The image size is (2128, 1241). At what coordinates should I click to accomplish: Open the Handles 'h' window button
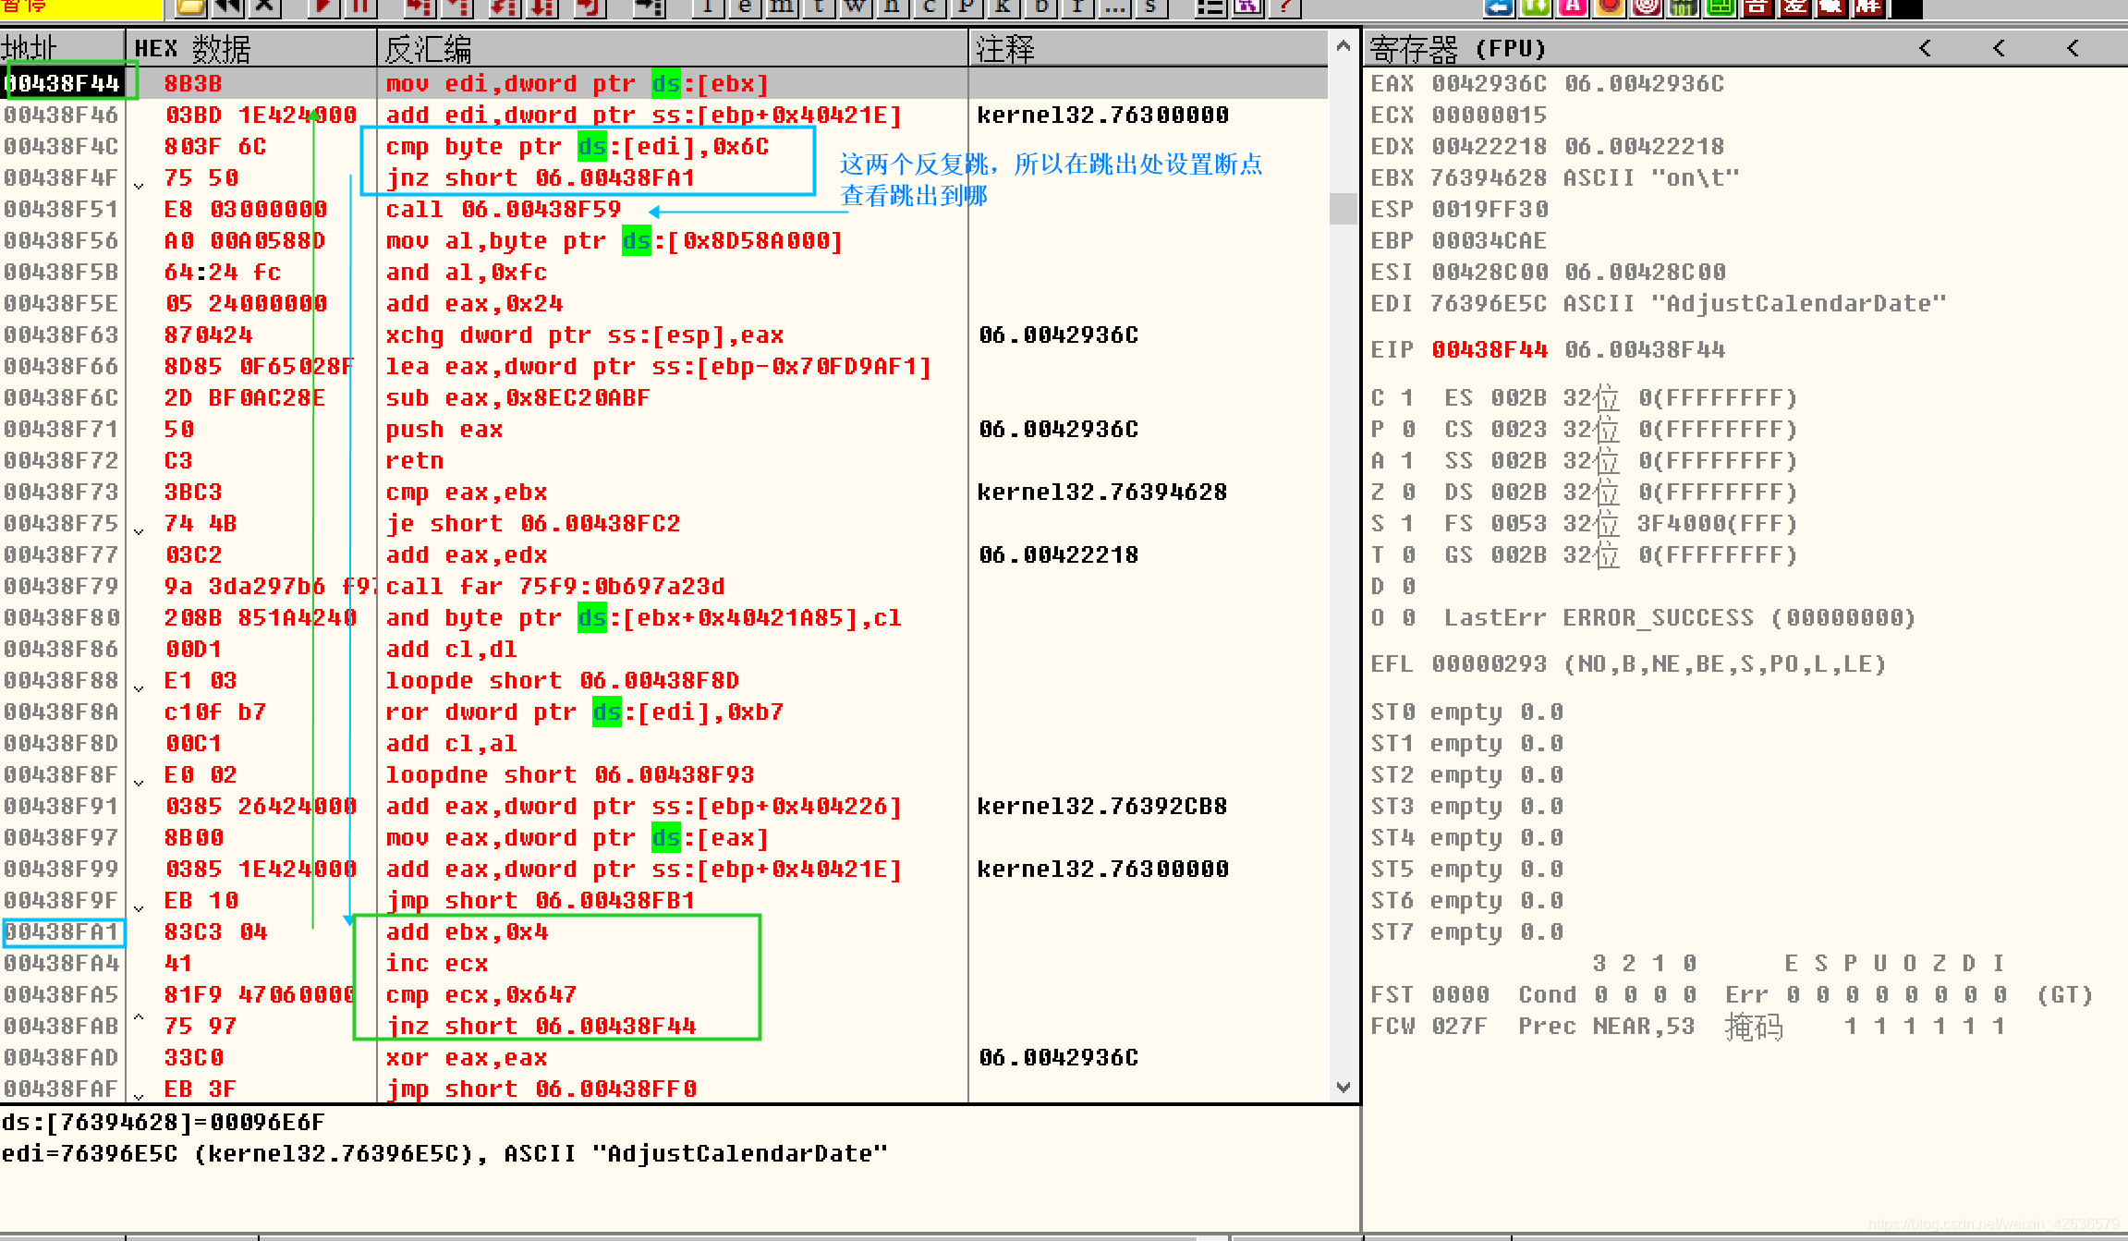[893, 7]
